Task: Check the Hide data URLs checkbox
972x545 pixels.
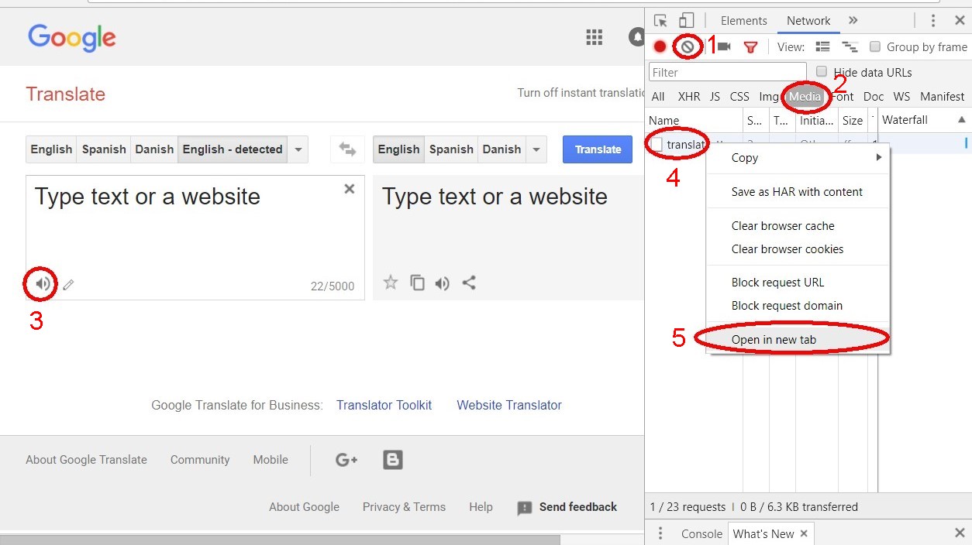Action: click(822, 72)
